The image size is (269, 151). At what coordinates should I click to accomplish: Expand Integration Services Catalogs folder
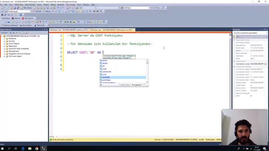(x=4, y=54)
